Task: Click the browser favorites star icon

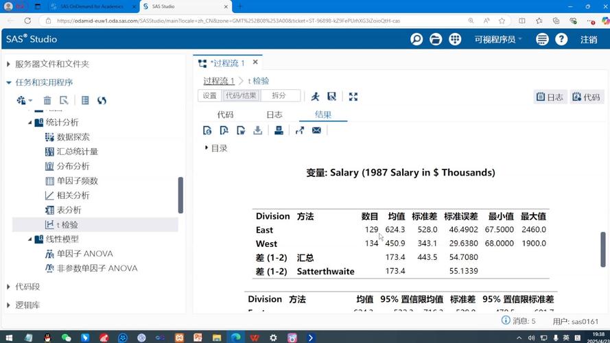Action: pyautogui.click(x=502, y=21)
